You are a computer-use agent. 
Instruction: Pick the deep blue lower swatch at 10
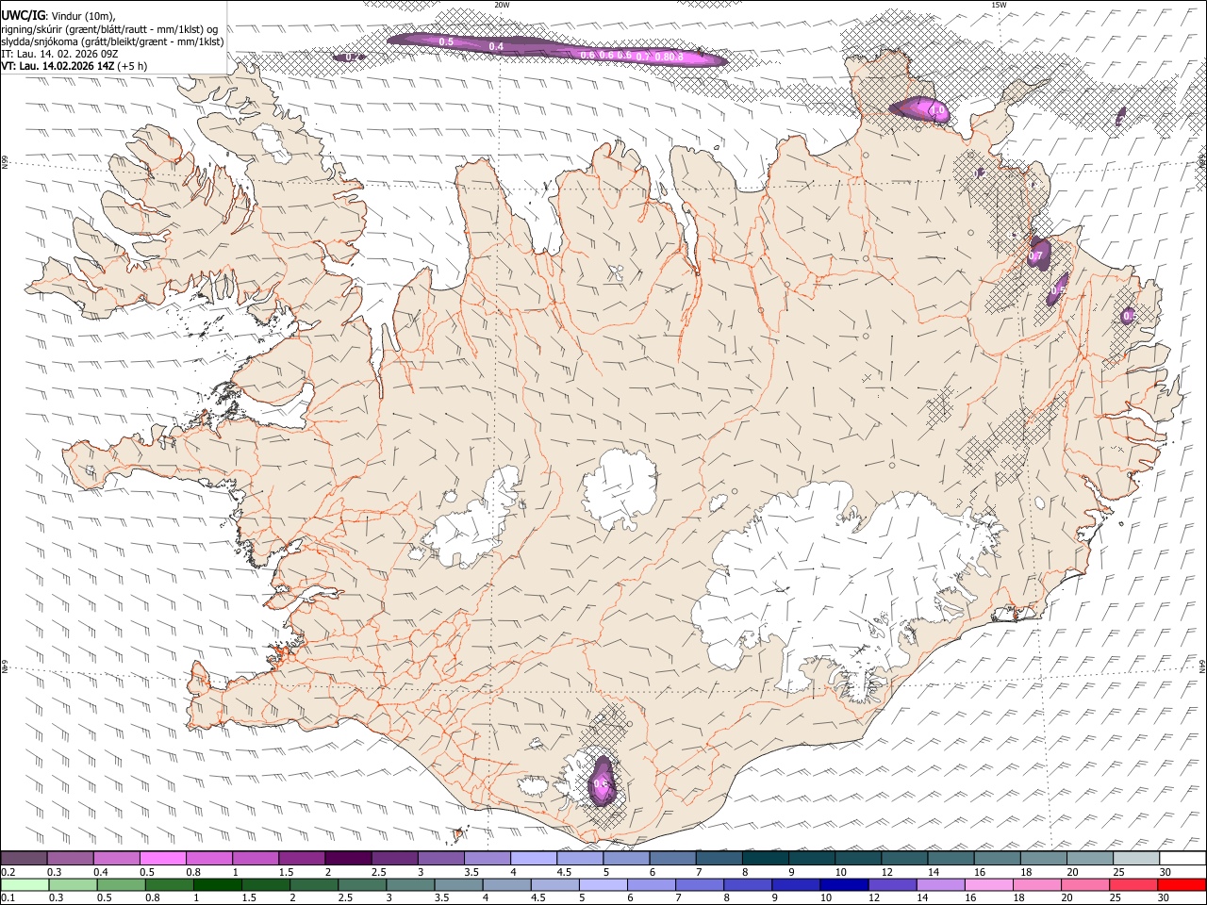pos(844,884)
